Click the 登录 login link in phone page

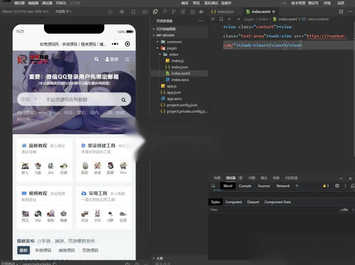(x=112, y=59)
